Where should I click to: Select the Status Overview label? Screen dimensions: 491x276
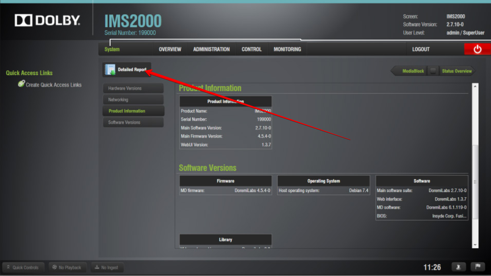click(457, 71)
